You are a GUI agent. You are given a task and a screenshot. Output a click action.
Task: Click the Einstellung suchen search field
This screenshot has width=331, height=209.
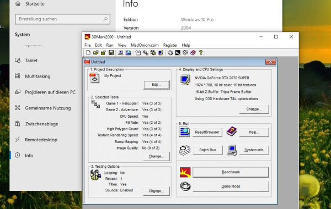coord(62,19)
